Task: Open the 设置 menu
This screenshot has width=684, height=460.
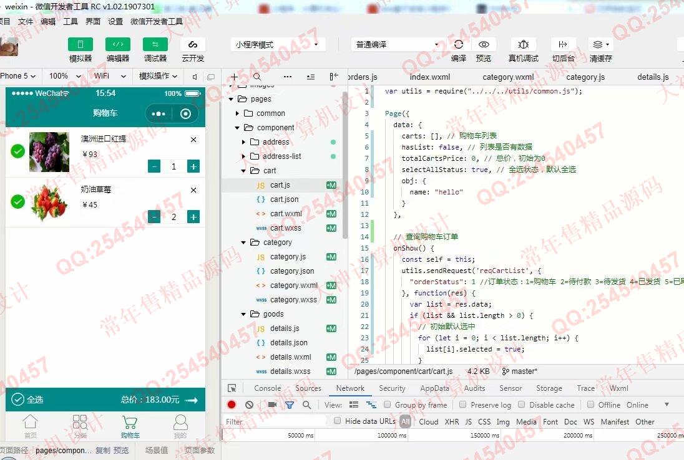Action: (x=115, y=21)
